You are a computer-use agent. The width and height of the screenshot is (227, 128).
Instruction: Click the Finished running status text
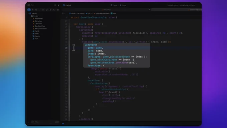tap(181, 5)
